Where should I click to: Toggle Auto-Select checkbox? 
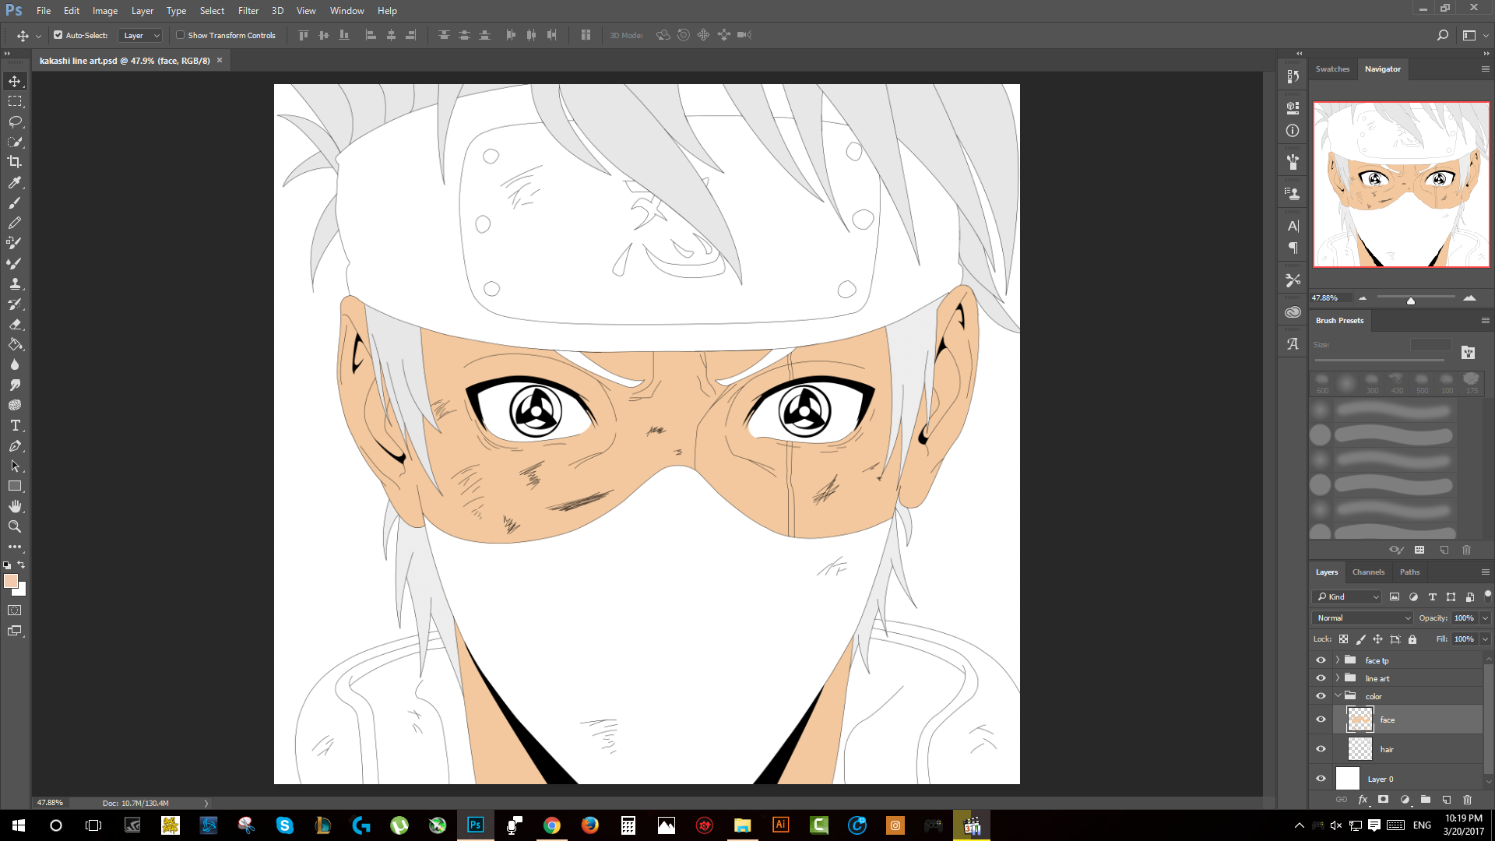pos(58,35)
